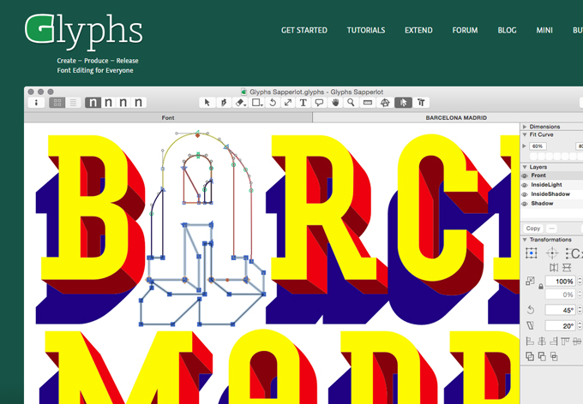This screenshot has height=404, width=583.
Task: Click the slant icon beside 20°
Action: [531, 325]
